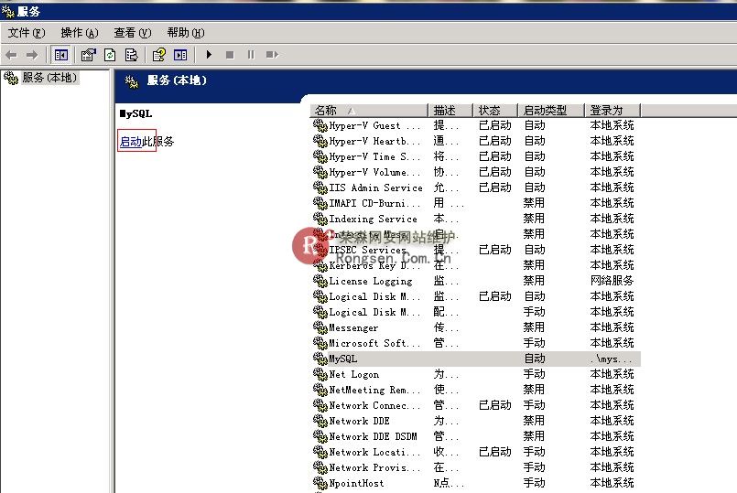Click the Export List toolbar icon
This screenshot has height=493, width=737.
(131, 55)
